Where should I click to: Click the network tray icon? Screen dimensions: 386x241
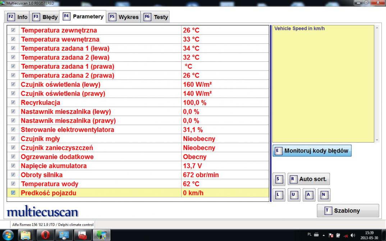(346, 235)
